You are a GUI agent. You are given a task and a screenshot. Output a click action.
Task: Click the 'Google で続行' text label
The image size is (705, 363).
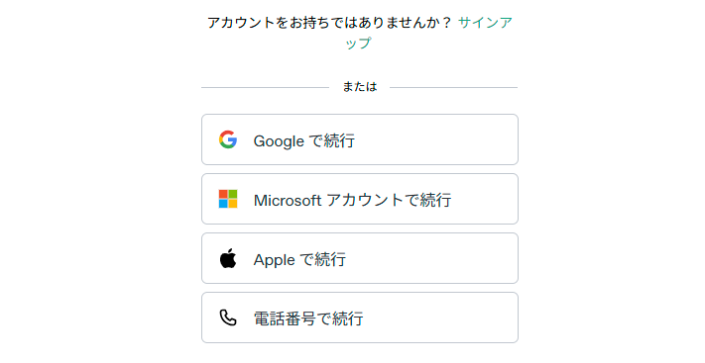(304, 140)
